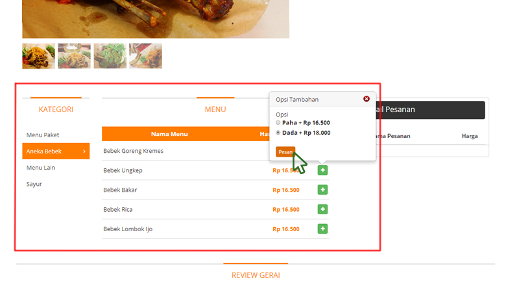519x281 pixels.
Task: Add Bebek Ungkep with green plus icon
Action: (x=322, y=170)
